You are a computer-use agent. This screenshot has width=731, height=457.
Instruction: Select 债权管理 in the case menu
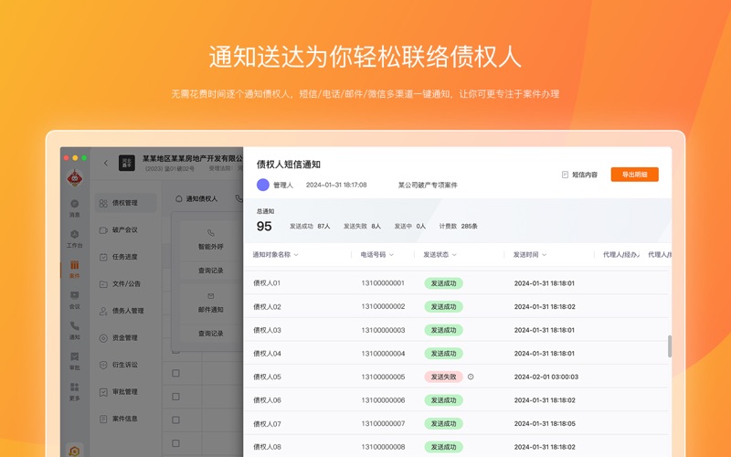click(126, 203)
